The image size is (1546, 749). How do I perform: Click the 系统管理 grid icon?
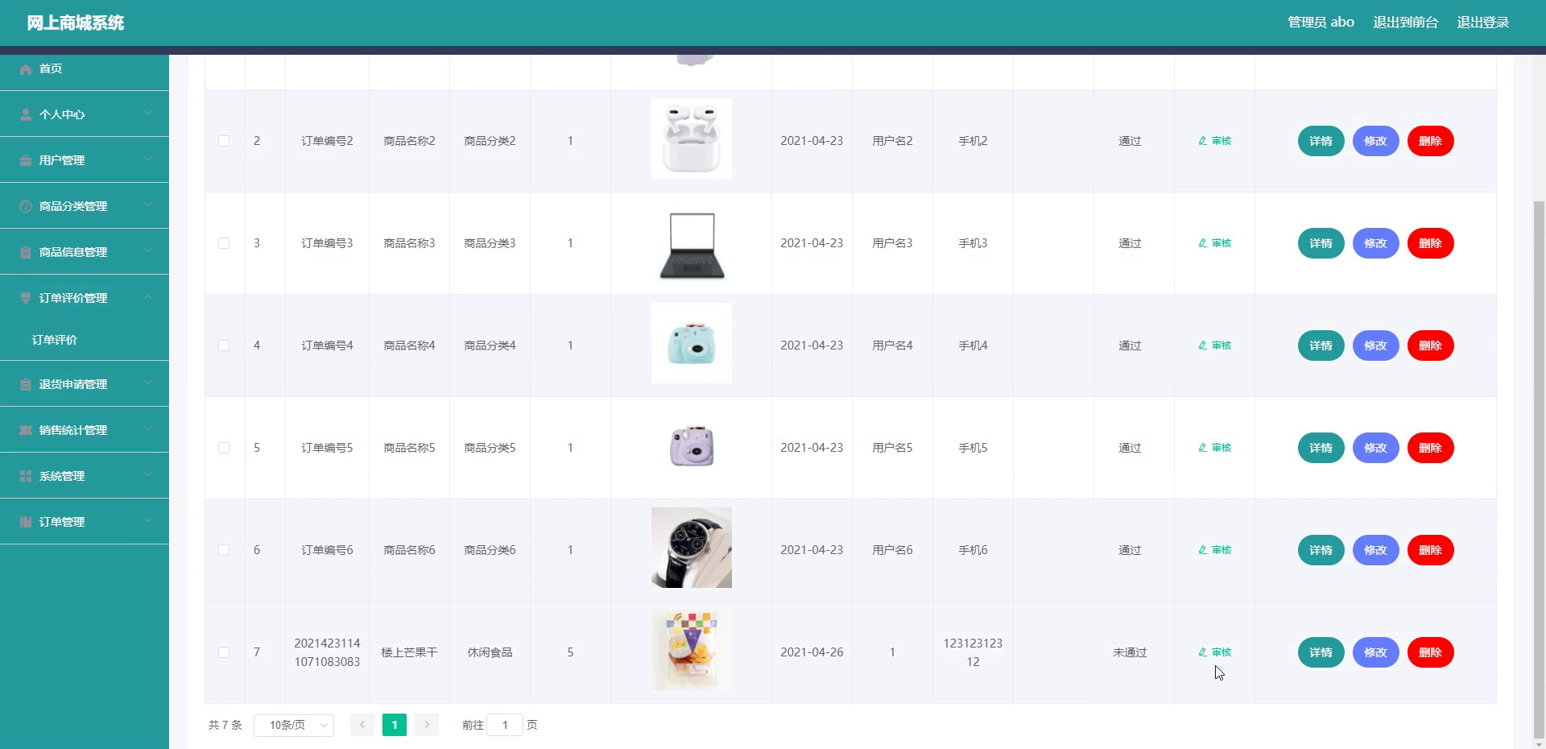pyautogui.click(x=26, y=476)
